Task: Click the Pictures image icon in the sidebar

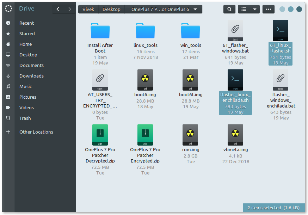Action: coord(8,97)
